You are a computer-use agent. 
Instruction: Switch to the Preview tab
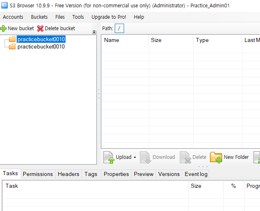[x=144, y=174]
